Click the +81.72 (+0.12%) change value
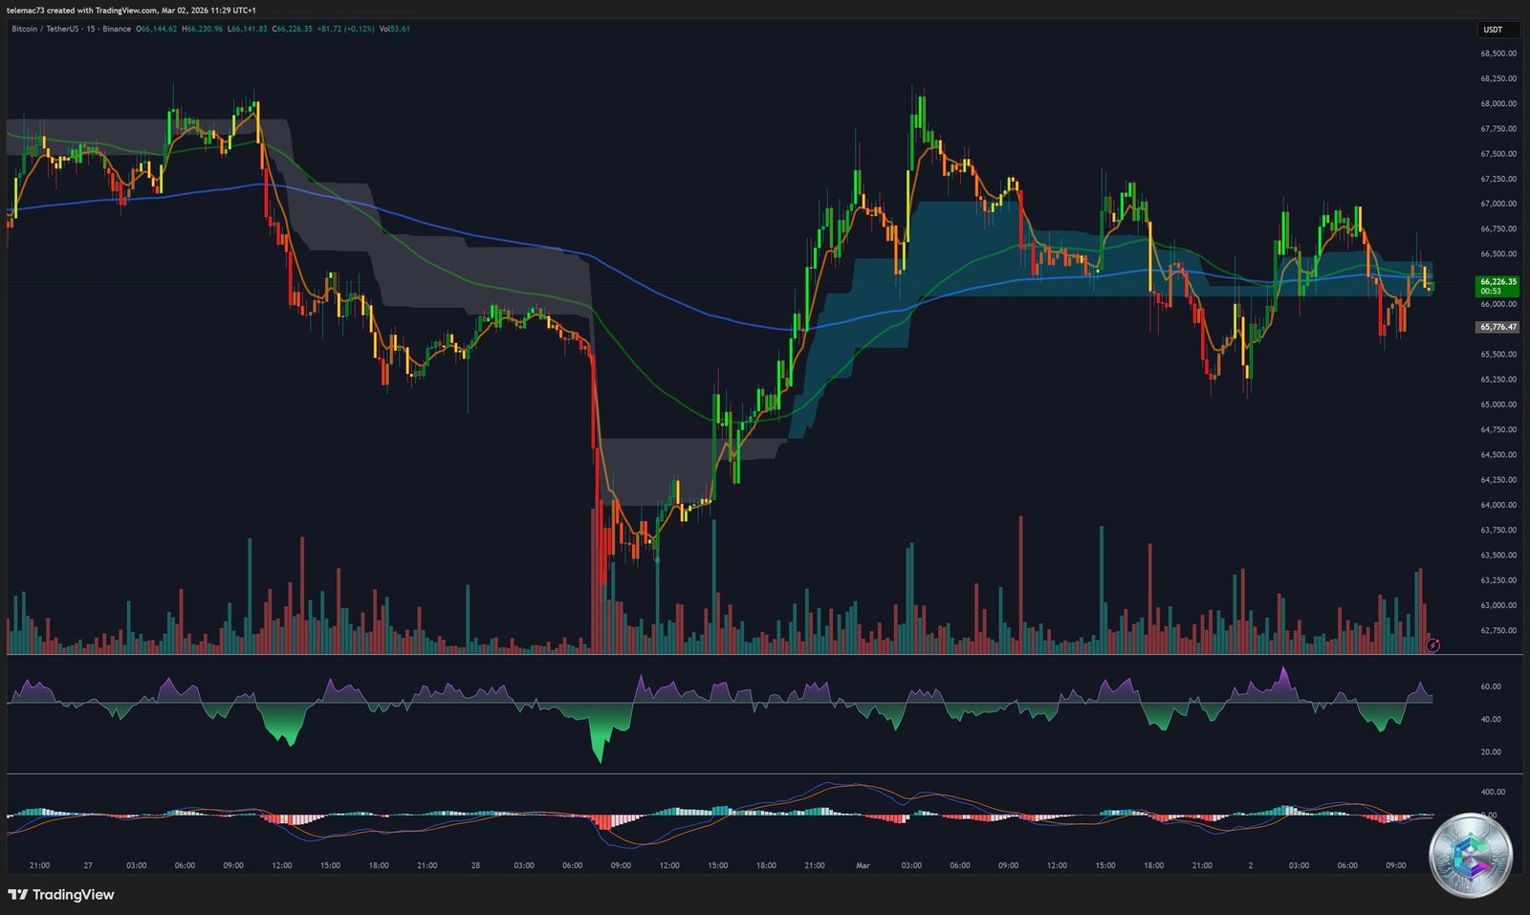This screenshot has width=1530, height=915. [344, 30]
